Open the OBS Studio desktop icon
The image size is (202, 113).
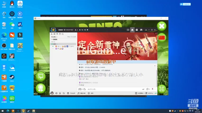pyautogui.click(x=4, y=46)
